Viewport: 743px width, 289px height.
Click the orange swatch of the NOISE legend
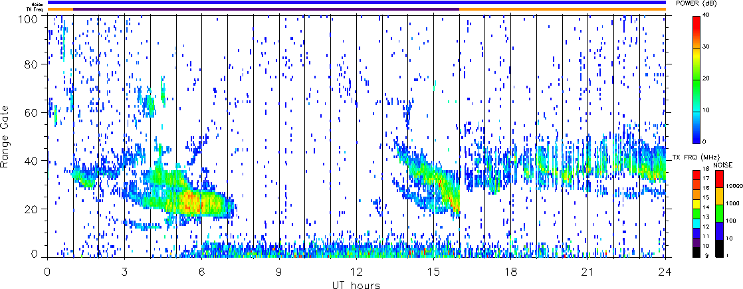pyautogui.click(x=719, y=196)
